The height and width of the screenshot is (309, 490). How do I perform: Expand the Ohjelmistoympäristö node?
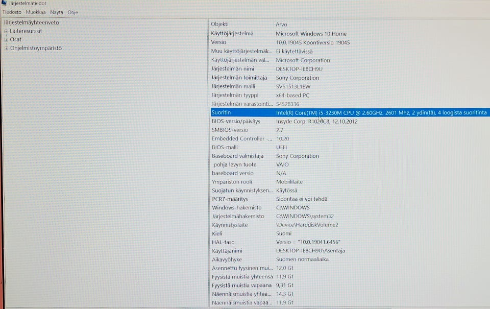coord(6,48)
